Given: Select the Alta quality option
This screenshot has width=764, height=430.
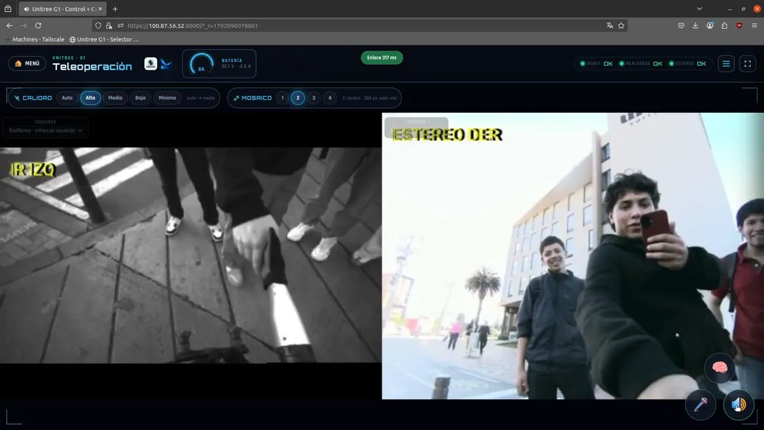Looking at the screenshot, I should tap(91, 98).
